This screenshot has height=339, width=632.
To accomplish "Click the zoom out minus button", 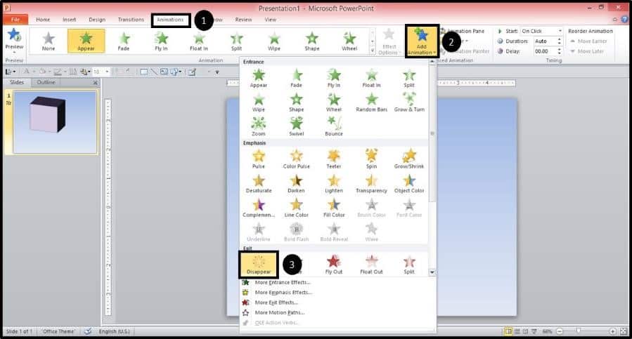I will [560, 331].
